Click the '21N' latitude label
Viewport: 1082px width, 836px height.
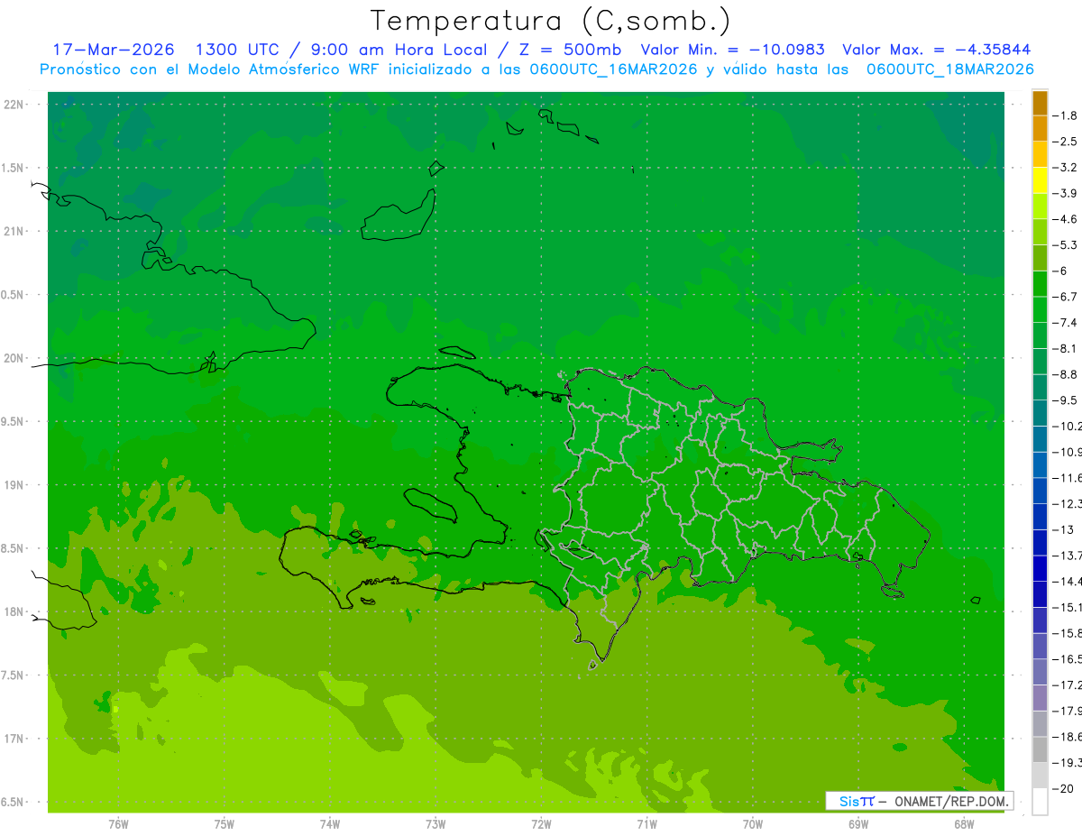pyautogui.click(x=14, y=232)
